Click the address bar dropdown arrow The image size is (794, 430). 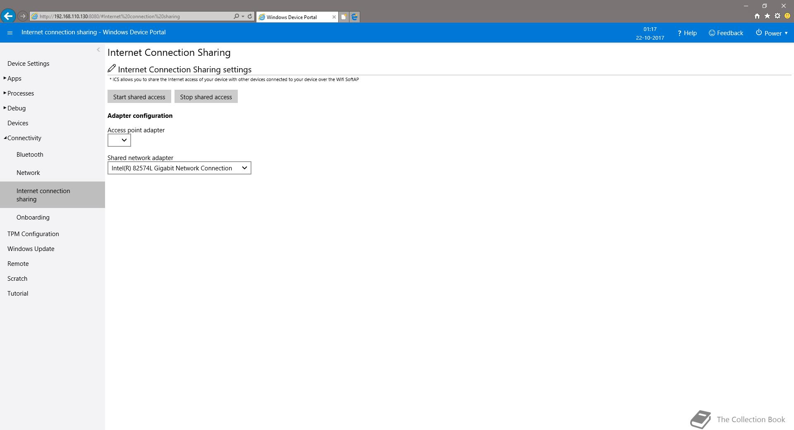pyautogui.click(x=243, y=17)
